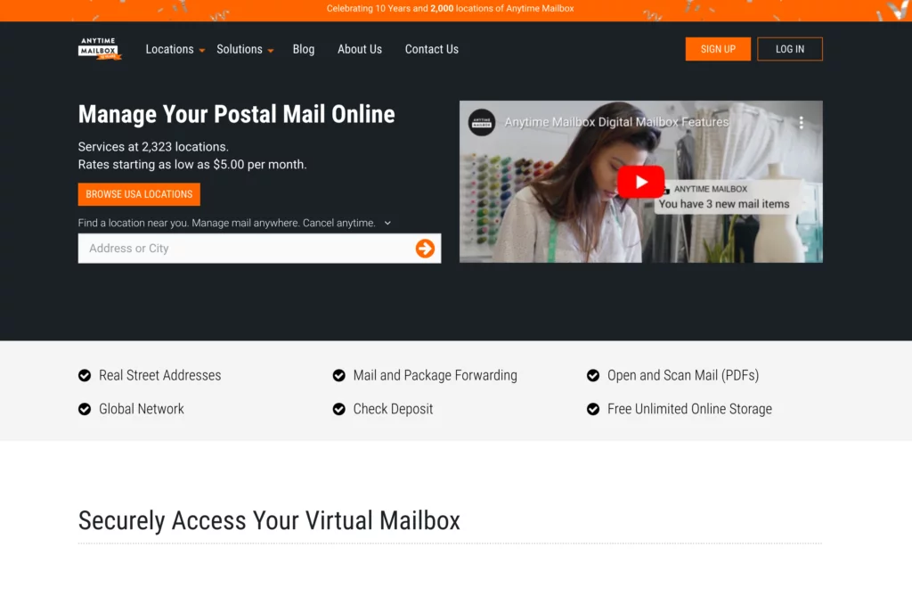Open the Blog page
Screen dimensions: 912x596
pos(304,50)
